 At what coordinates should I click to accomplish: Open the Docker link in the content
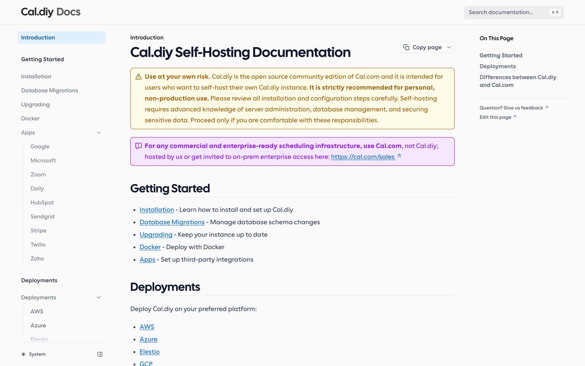pyautogui.click(x=150, y=247)
